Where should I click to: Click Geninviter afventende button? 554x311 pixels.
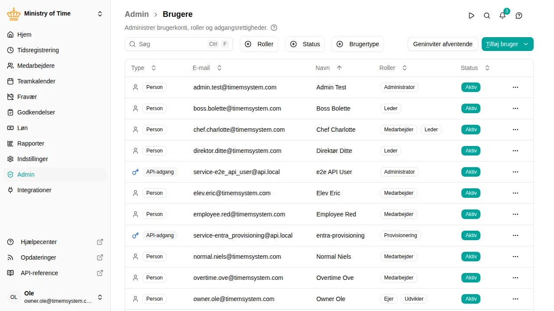443,44
